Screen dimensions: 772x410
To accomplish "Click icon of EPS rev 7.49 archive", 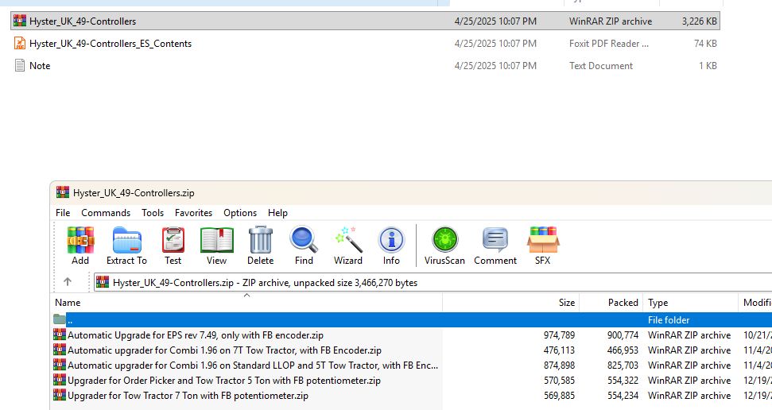I will 60,335.
